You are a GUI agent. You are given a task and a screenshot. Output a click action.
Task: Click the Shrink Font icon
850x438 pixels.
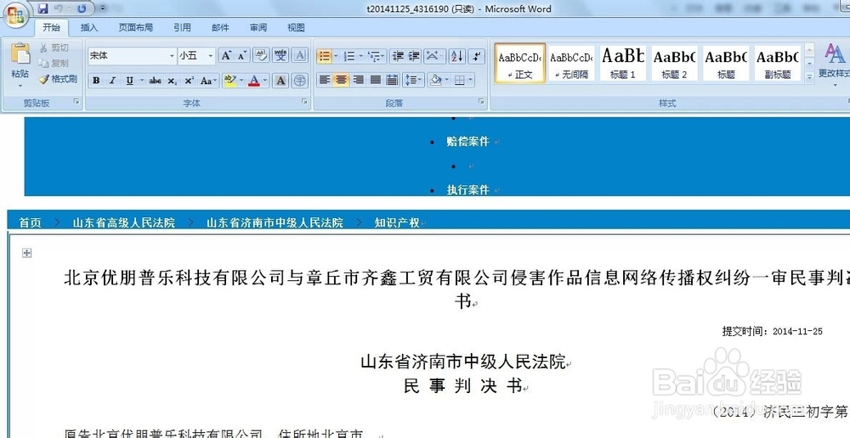point(241,55)
